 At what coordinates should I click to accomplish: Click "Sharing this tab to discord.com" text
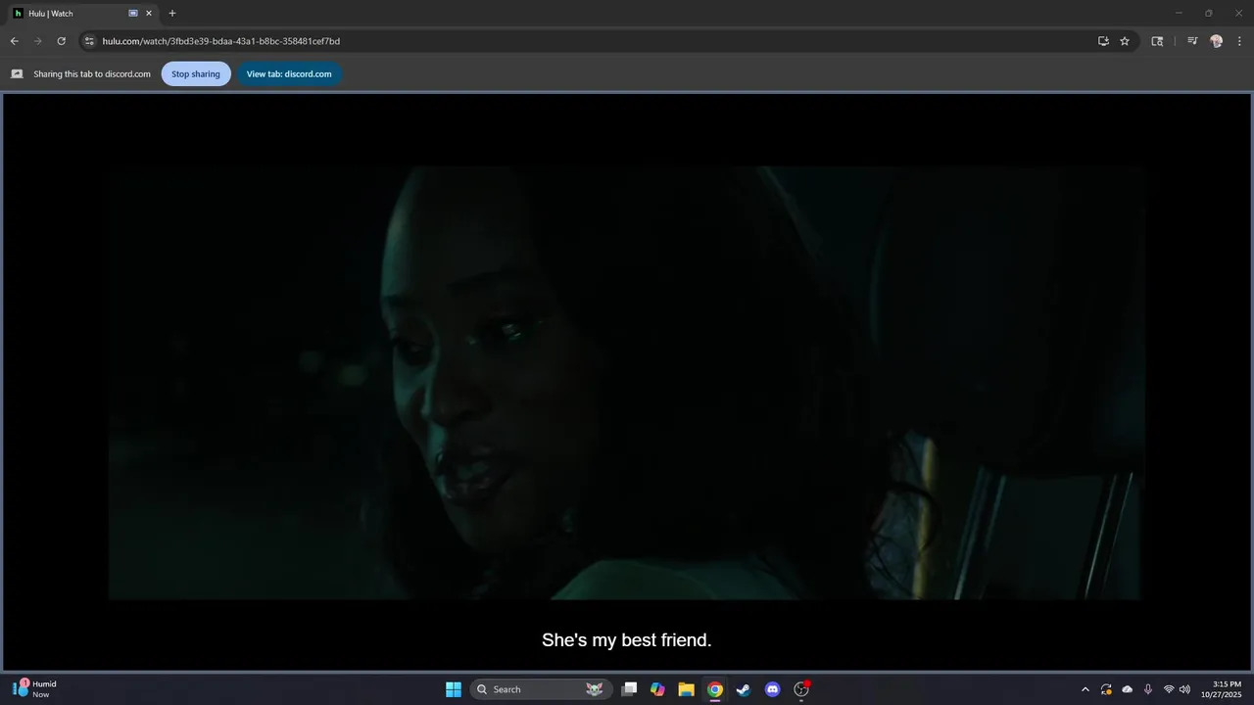click(x=92, y=73)
